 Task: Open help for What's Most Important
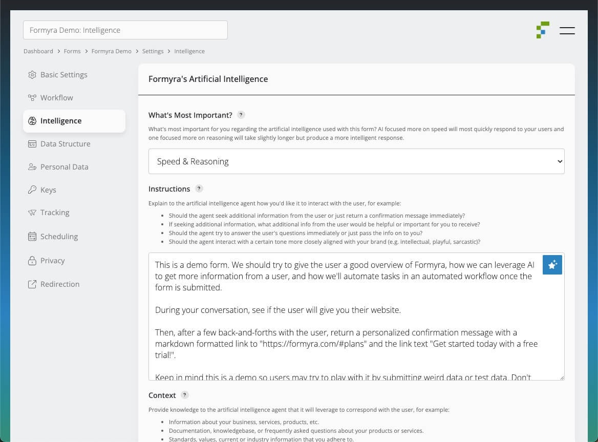[x=241, y=115]
